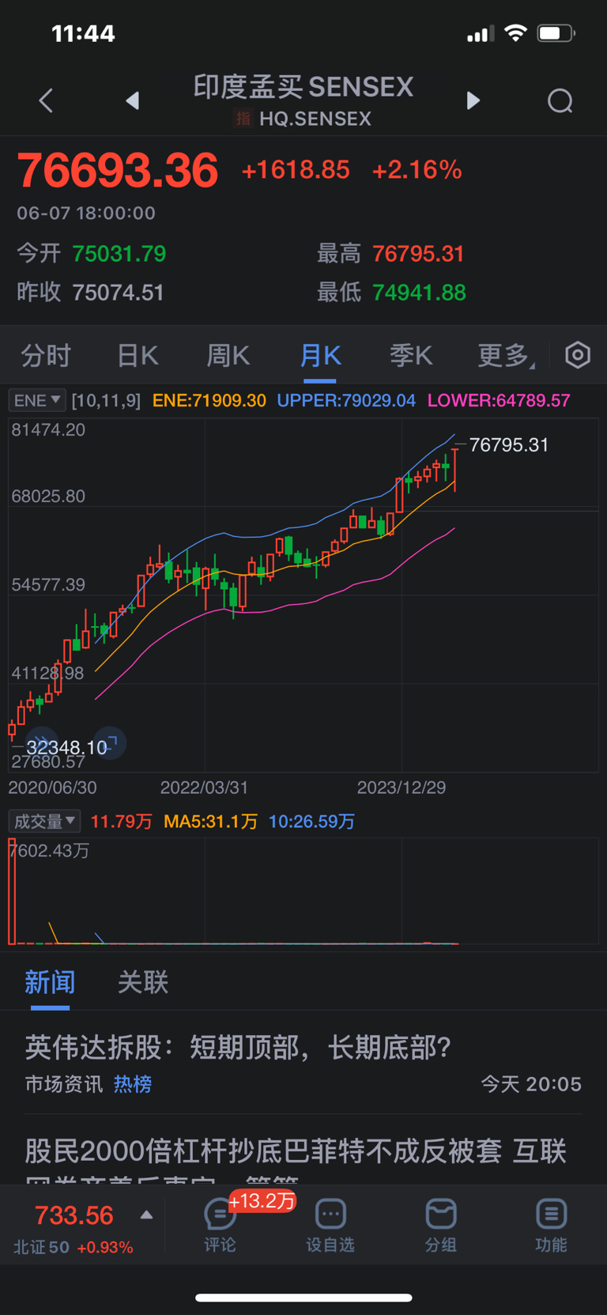This screenshot has height=1315, width=607.
Task: Switch to previous index with left triangle
Action: [x=133, y=100]
